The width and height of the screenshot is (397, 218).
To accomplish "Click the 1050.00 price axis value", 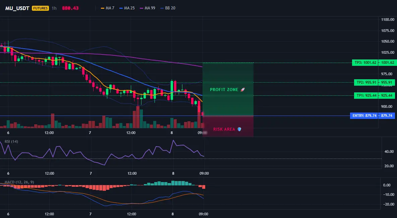I will coord(388,41).
